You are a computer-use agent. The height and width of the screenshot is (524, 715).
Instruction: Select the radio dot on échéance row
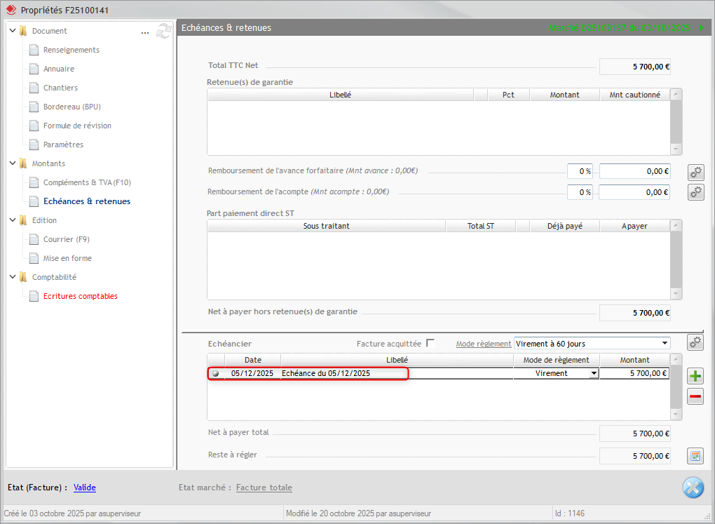[x=215, y=374]
